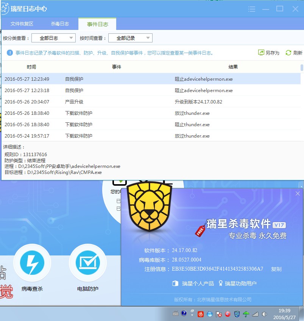Click the V17 version badge

pyautogui.click(x=279, y=225)
